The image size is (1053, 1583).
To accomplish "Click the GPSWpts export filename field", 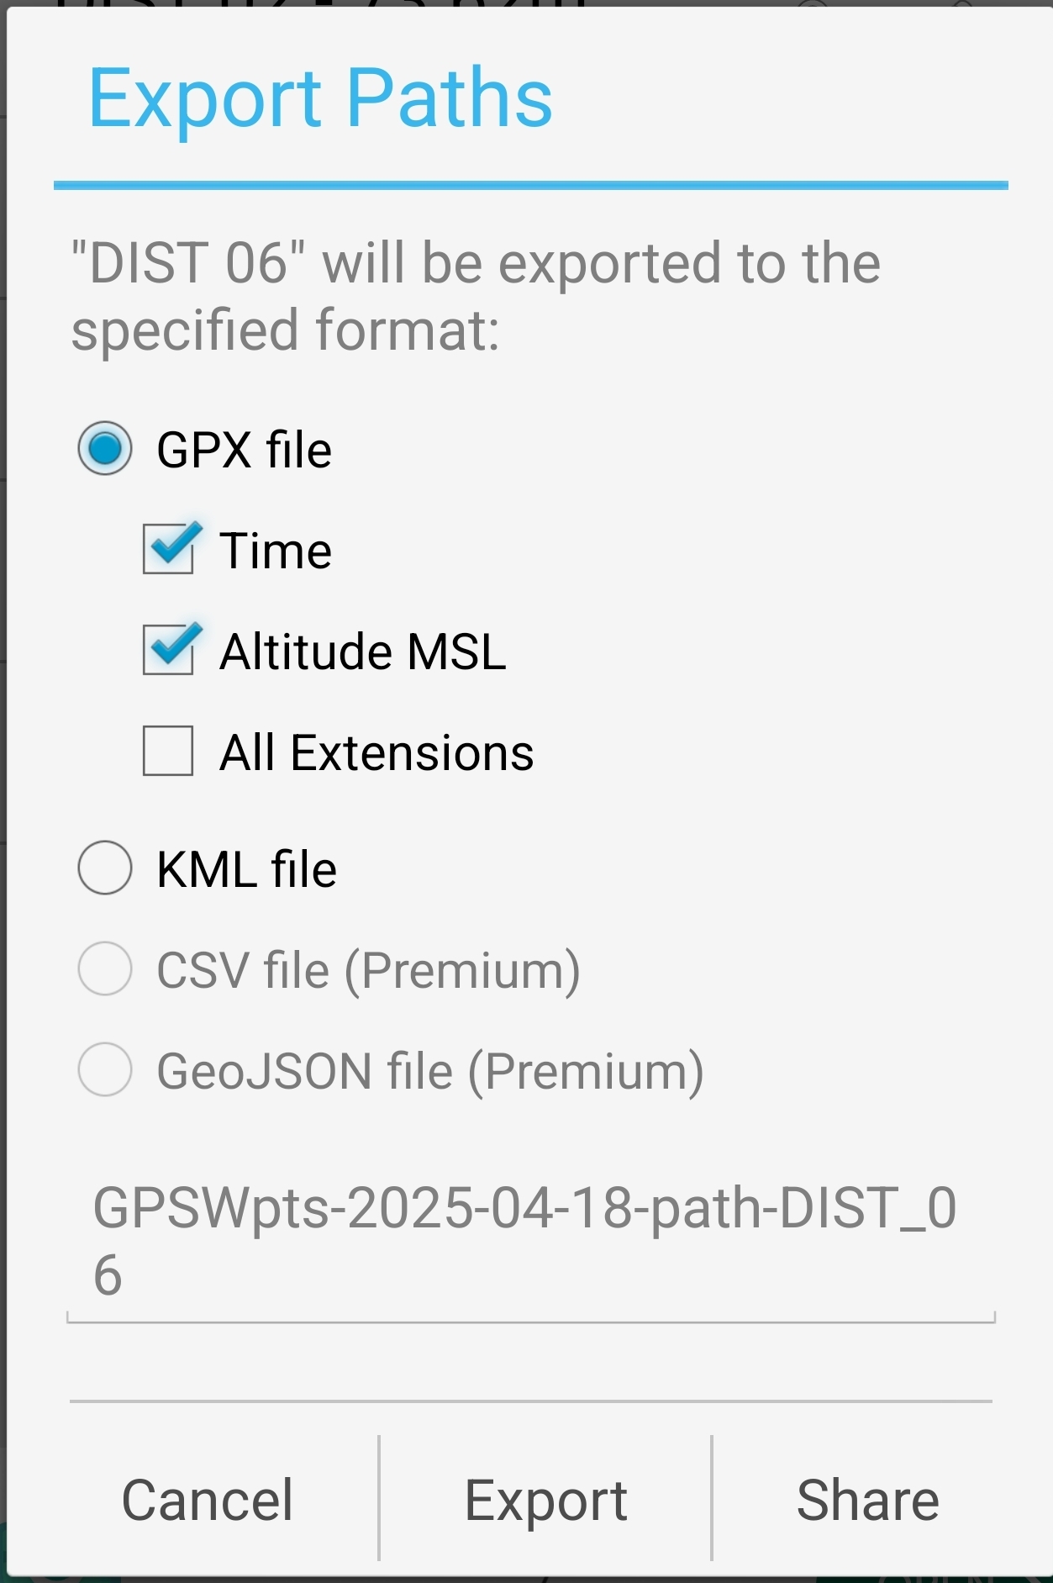I will [x=529, y=1241].
